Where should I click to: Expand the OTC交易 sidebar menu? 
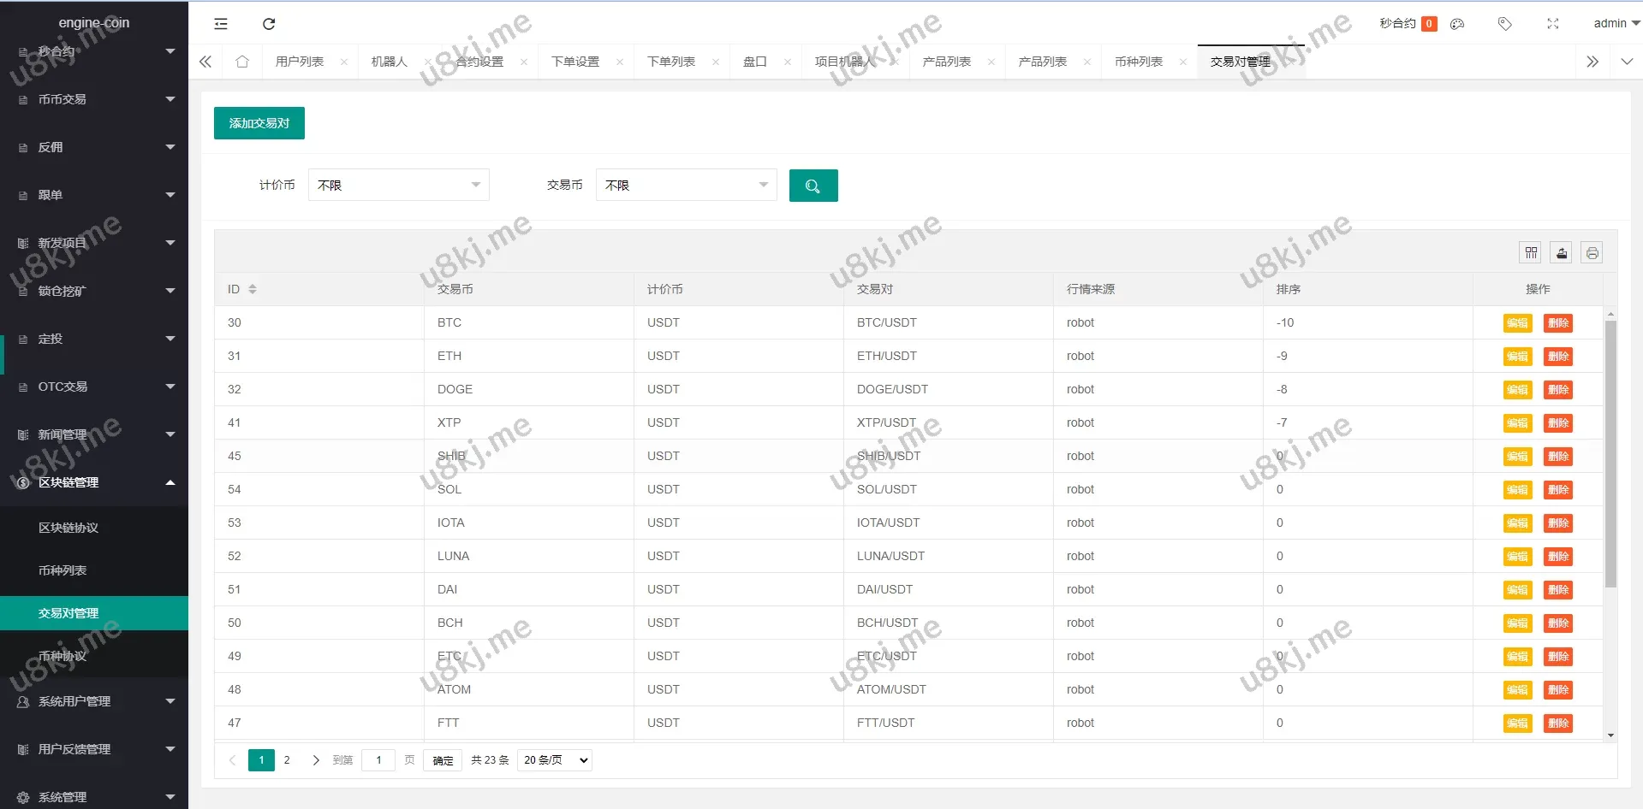(x=94, y=387)
